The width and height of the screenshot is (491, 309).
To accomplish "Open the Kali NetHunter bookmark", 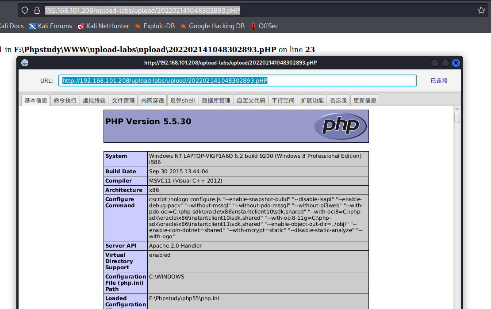I will pos(104,26).
